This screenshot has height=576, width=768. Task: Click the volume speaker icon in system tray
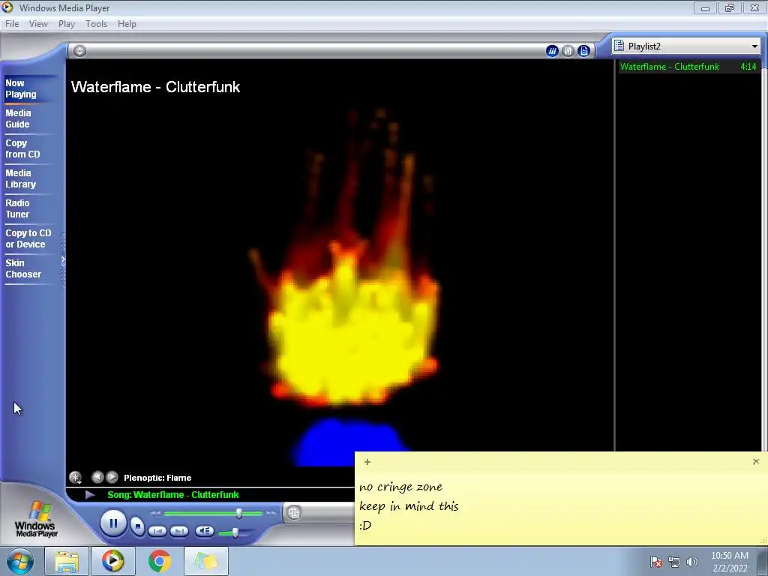click(692, 562)
